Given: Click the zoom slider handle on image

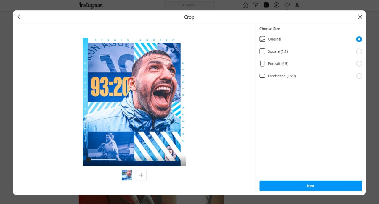Looking at the screenshot, I should point(88,160).
